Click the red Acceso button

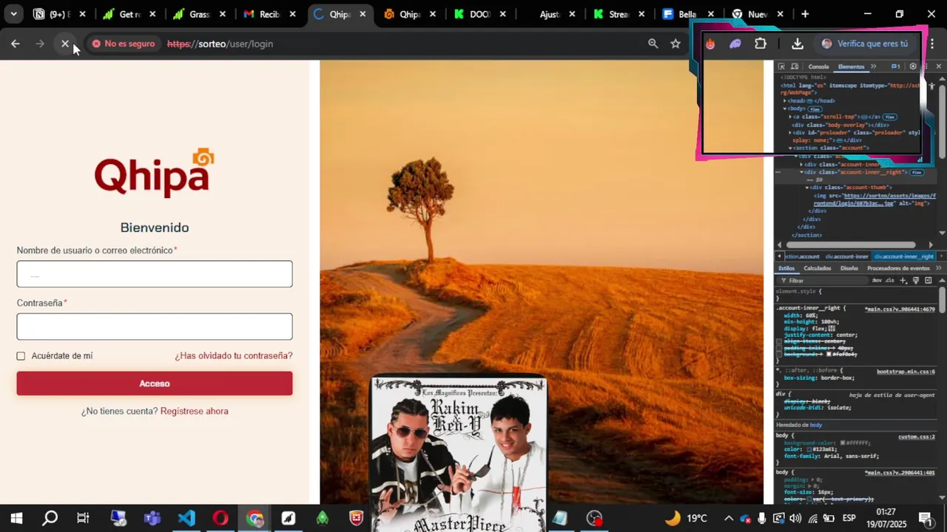tap(155, 383)
